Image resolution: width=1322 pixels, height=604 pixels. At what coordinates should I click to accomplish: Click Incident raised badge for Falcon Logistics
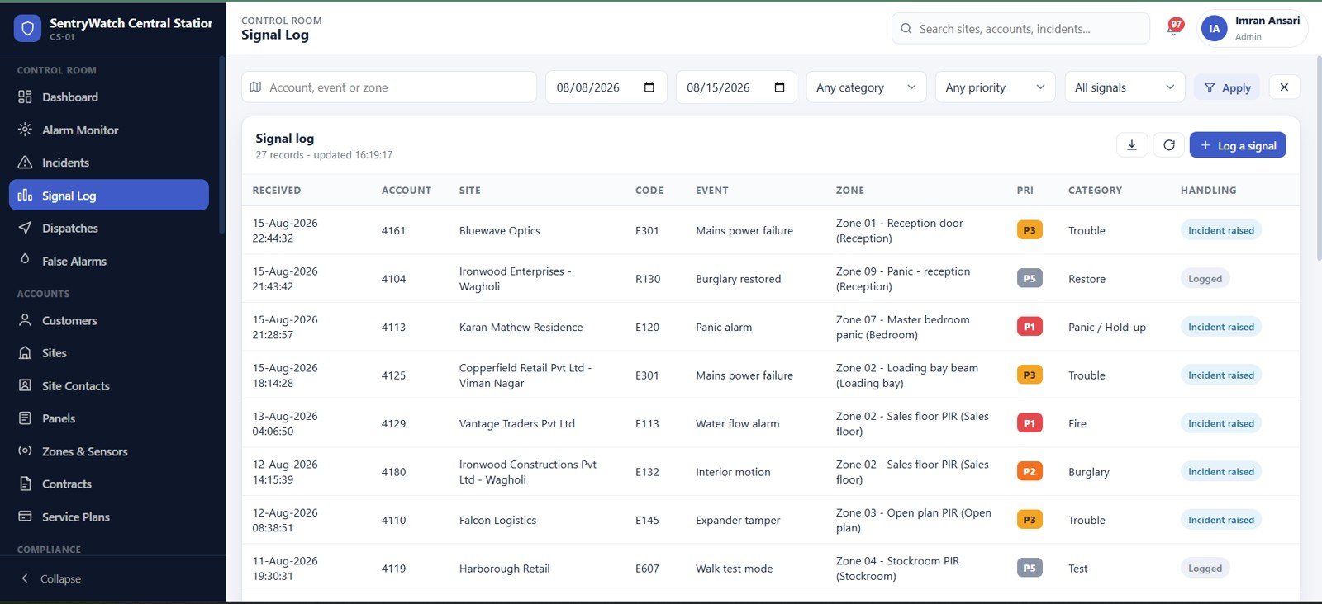1220,520
